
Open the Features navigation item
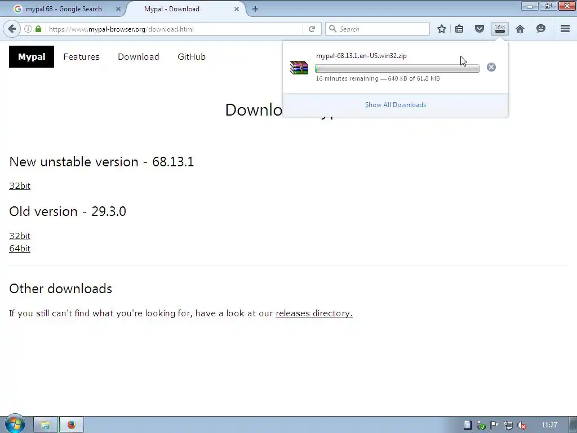coord(81,57)
